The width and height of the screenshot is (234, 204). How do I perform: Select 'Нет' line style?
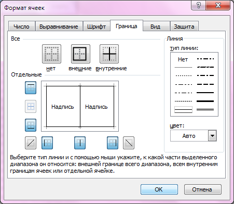tap(183, 59)
